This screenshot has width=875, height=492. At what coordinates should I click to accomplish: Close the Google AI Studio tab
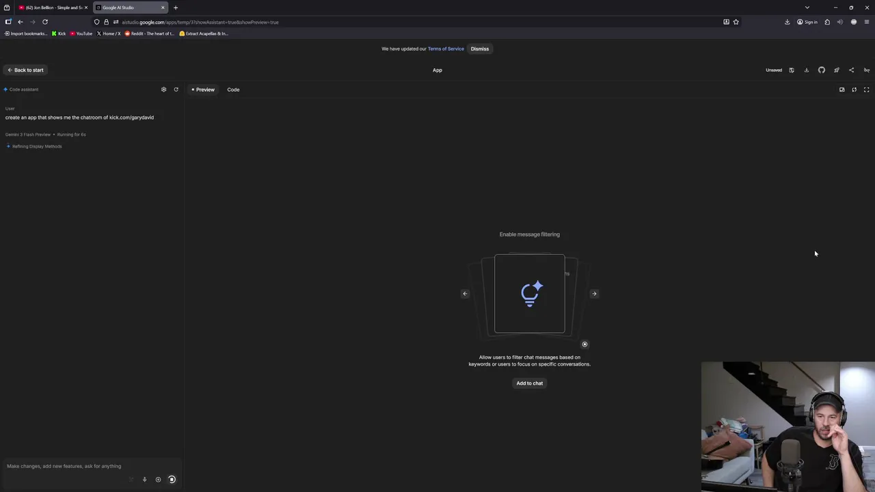tap(163, 8)
